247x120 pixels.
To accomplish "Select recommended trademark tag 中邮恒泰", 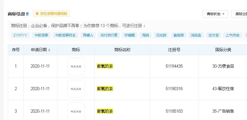I will (x=41, y=35).
